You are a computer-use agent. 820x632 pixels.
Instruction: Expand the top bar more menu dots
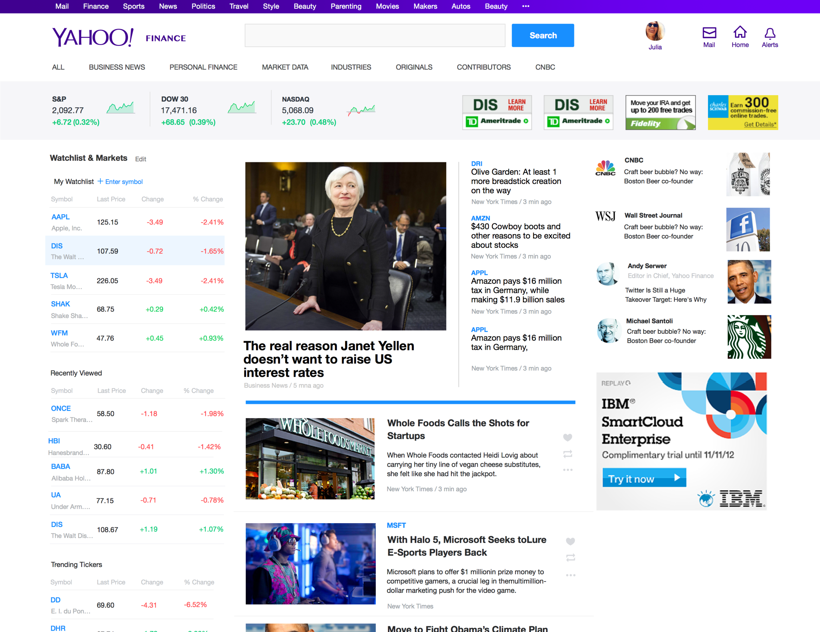pyautogui.click(x=526, y=6)
